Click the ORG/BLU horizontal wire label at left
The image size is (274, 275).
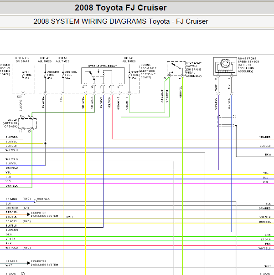coord(12,168)
